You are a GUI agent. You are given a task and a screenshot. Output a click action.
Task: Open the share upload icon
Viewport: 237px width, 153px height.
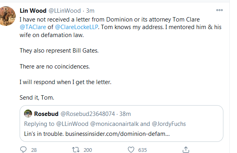186,150
